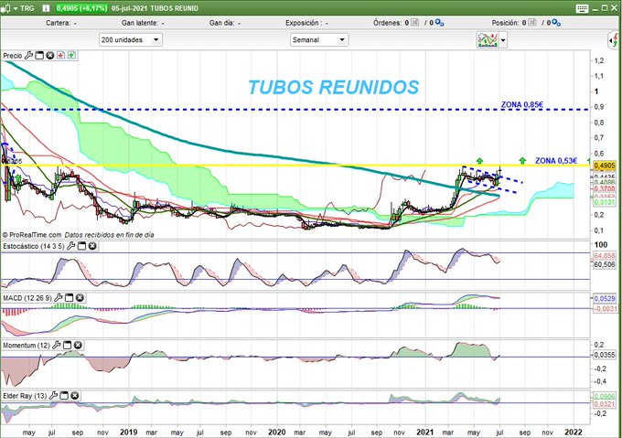Click the 2020 label on the time axis

276,432
